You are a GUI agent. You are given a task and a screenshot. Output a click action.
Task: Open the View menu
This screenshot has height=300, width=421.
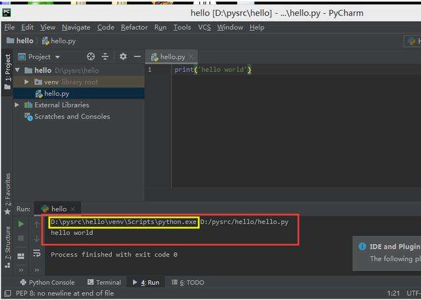(48, 28)
